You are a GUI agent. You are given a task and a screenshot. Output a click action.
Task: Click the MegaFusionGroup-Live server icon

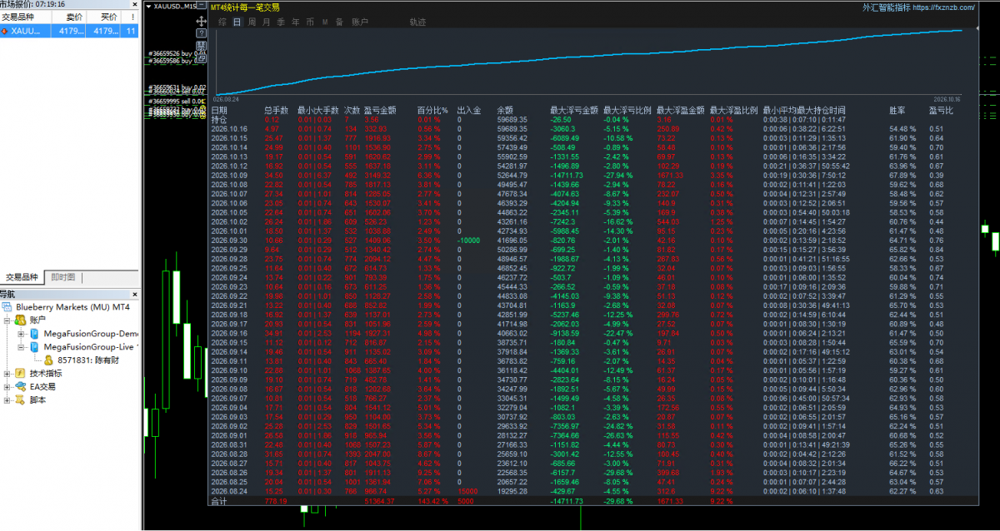coord(34,346)
